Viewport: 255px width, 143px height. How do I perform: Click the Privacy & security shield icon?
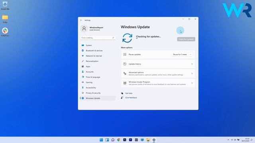[x=83, y=93]
